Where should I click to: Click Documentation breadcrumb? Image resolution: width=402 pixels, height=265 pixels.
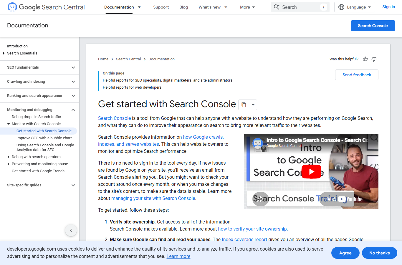[161, 59]
